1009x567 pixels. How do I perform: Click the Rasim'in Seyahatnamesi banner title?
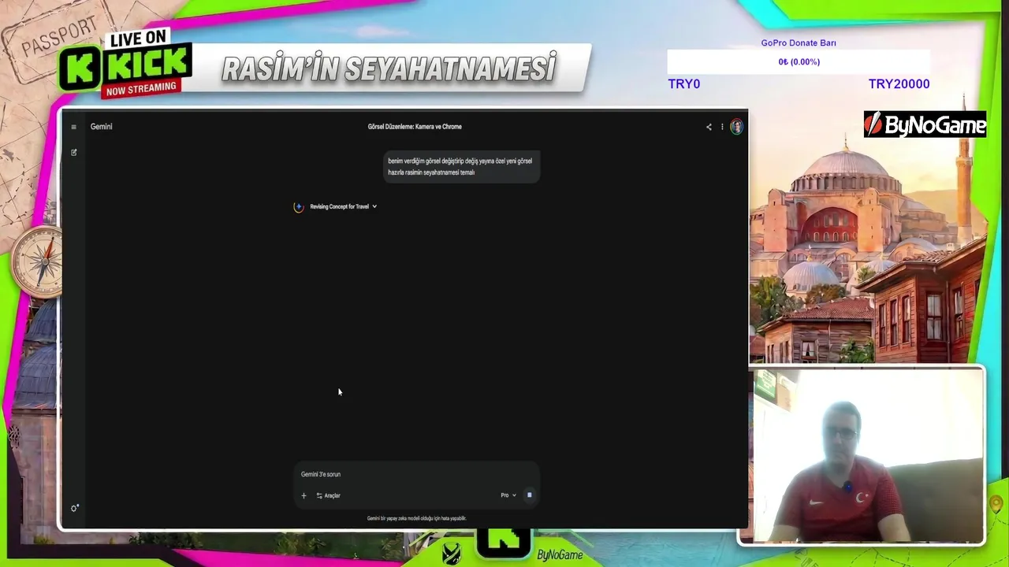389,69
